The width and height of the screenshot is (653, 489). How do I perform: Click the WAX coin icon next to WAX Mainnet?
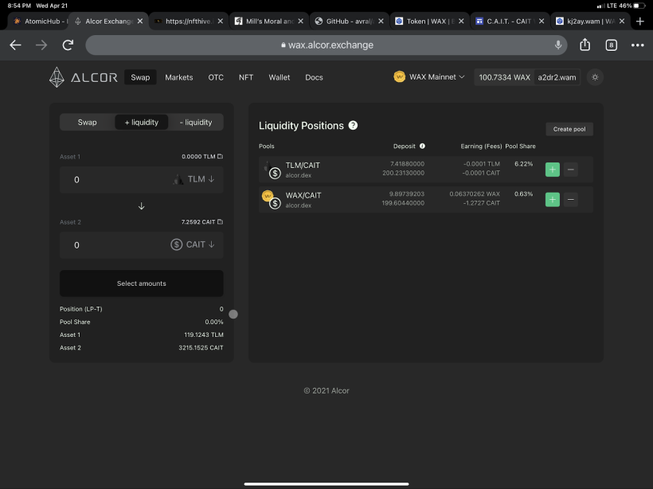(x=400, y=76)
